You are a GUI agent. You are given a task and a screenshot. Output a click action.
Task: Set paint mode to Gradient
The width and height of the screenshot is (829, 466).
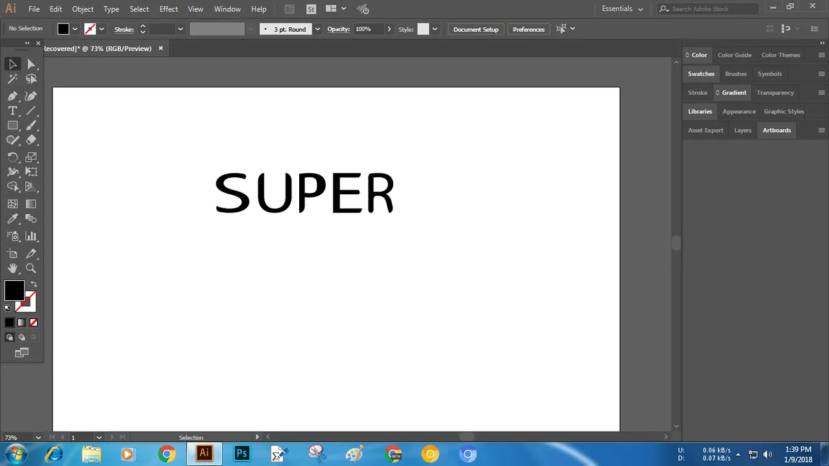pyautogui.click(x=21, y=322)
